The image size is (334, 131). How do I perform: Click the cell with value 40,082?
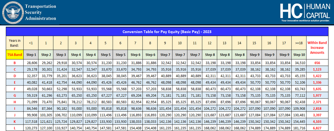coord(31,82)
